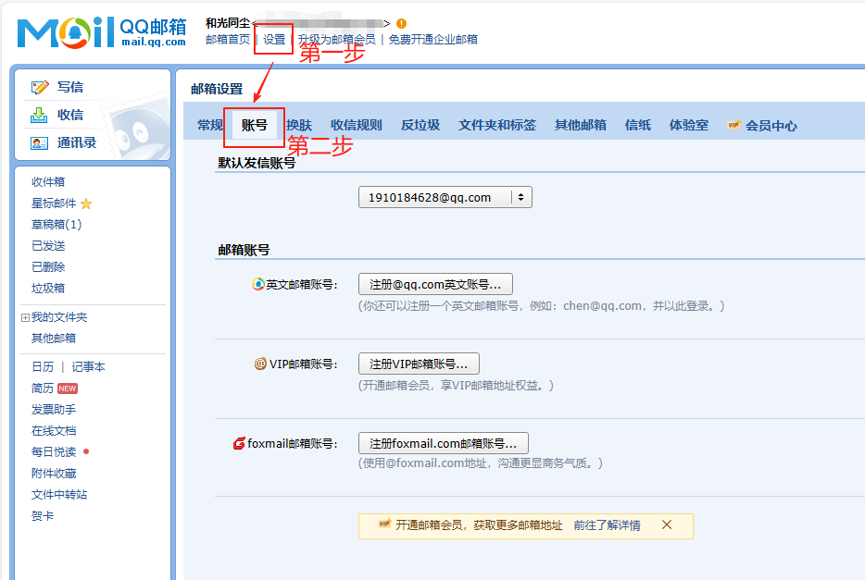Expand the 我的文件夹 folder tree
The height and width of the screenshot is (580, 865).
[25, 317]
